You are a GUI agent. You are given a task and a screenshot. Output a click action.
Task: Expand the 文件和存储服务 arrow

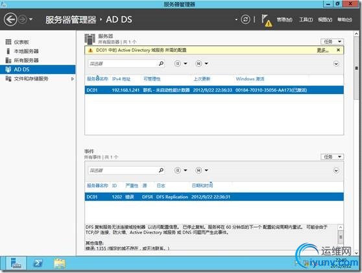(x=72, y=79)
